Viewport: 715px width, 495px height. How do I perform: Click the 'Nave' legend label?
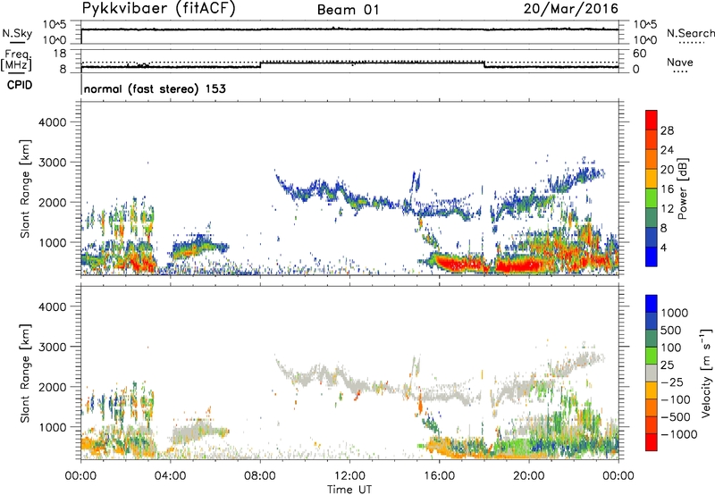pos(680,62)
